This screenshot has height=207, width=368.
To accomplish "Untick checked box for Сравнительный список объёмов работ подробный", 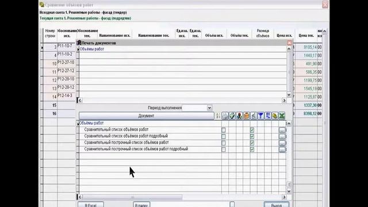I will point(252,136).
